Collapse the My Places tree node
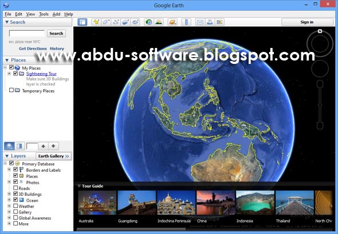This screenshot has height=234, width=338. click(5, 67)
